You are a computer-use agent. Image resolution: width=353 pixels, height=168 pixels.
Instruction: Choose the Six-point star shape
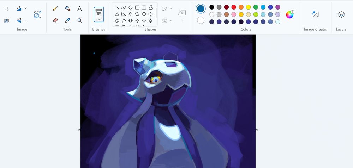click(151, 21)
